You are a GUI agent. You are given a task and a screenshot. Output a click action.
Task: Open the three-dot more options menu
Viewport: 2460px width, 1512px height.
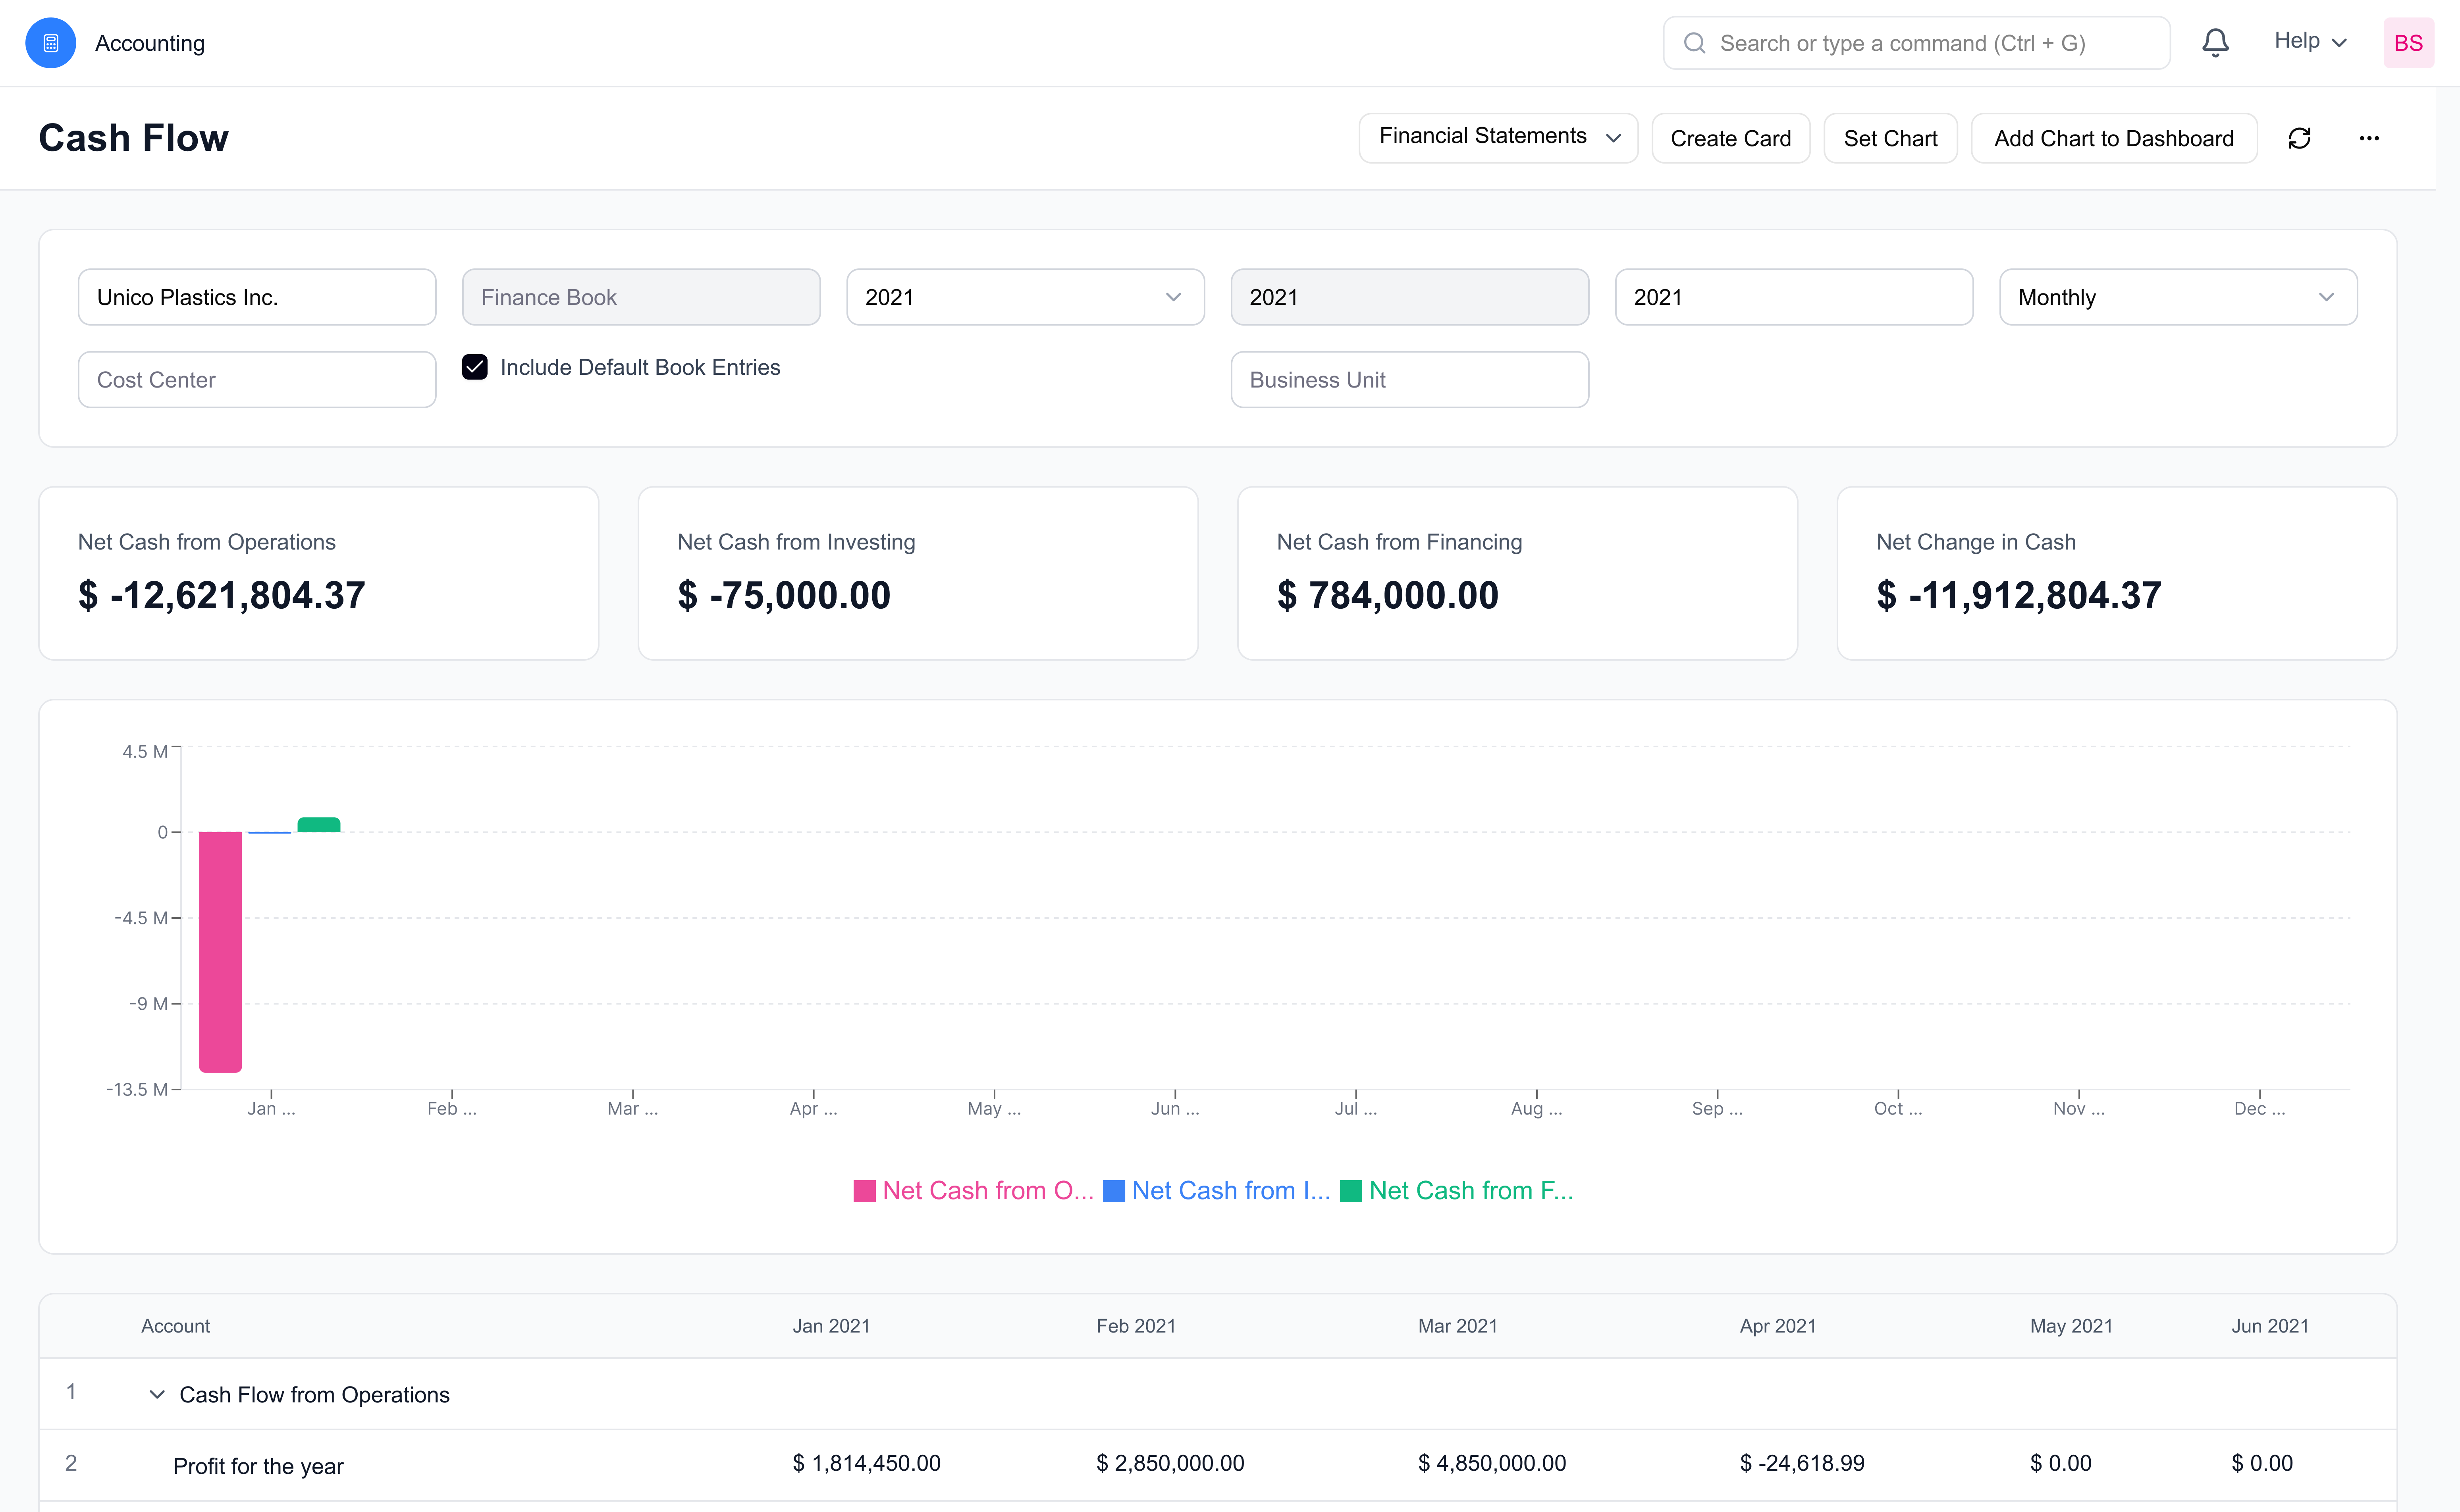tap(2369, 138)
